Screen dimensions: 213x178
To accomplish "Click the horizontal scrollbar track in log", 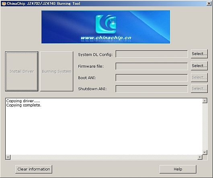I will point(104,157).
